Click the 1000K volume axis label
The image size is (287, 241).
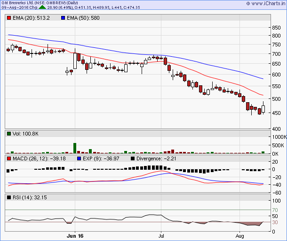279,137
